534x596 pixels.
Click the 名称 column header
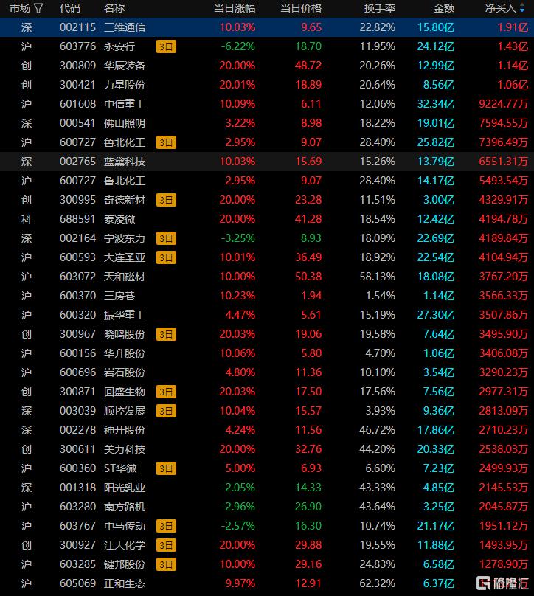tap(114, 8)
